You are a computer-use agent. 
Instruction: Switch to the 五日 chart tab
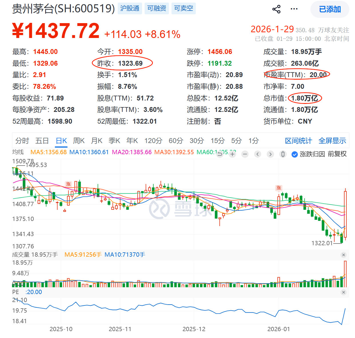pyautogui.click(x=42, y=141)
